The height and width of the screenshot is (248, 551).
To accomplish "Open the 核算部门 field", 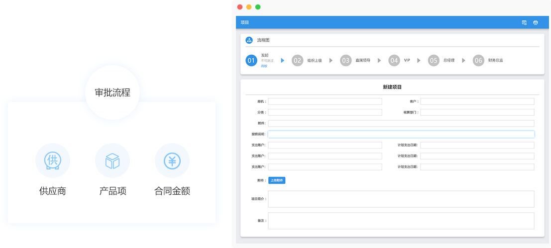I will click(x=477, y=112).
